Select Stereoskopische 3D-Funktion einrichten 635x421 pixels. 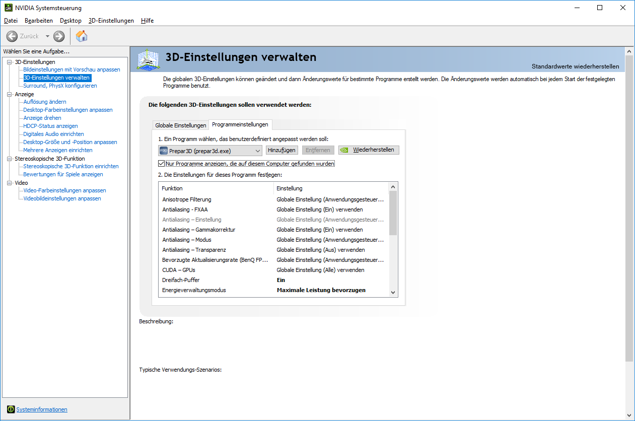[x=71, y=166]
